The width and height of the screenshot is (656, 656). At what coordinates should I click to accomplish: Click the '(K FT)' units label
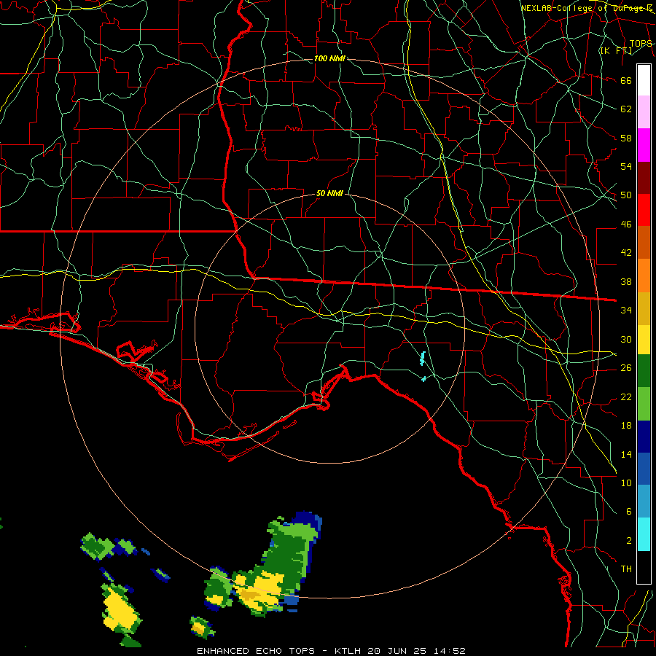click(x=616, y=51)
